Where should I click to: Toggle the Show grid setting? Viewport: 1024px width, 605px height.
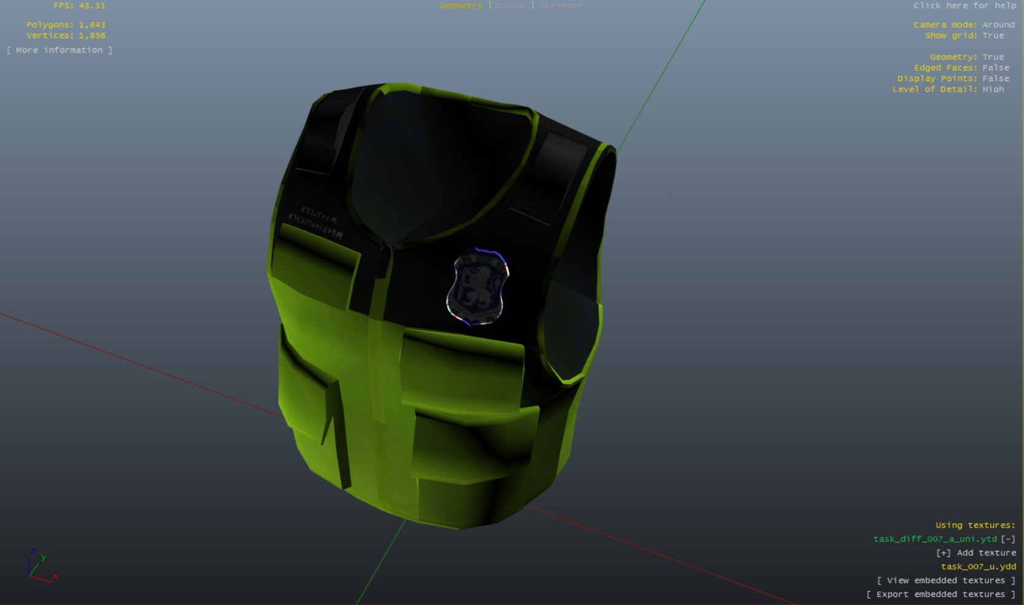pyautogui.click(x=993, y=36)
